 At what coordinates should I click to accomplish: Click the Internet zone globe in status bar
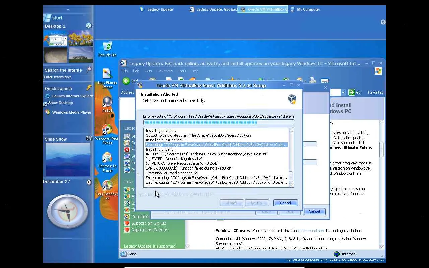336,254
